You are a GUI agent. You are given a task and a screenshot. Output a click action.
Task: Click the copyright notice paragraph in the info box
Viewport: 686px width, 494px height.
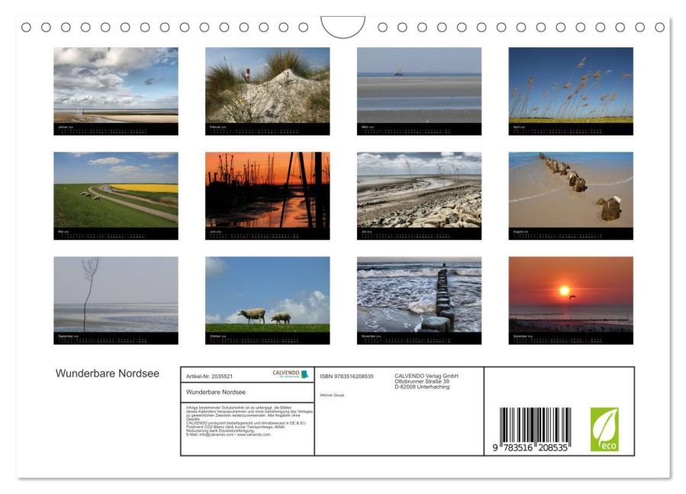(x=250, y=421)
